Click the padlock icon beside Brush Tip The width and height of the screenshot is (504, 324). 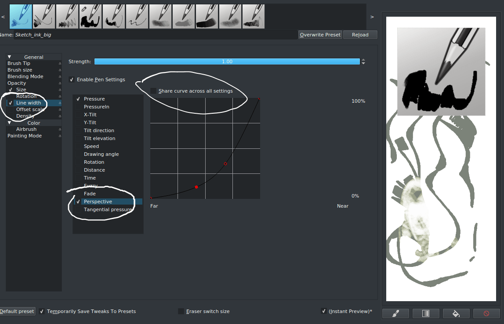(x=59, y=63)
